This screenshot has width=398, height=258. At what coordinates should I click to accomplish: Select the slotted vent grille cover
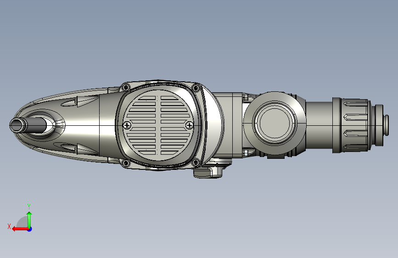(x=158, y=125)
